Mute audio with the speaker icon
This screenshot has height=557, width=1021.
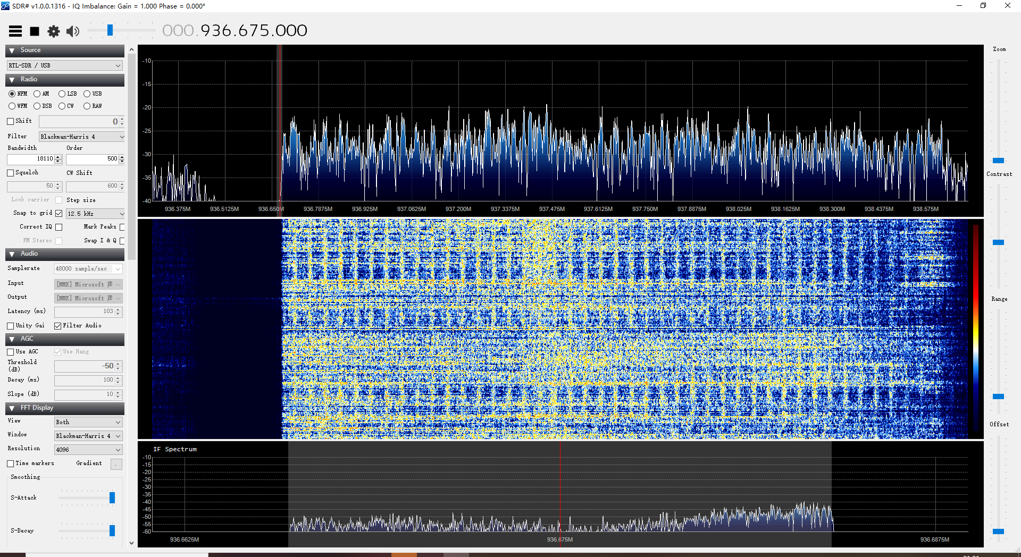coord(73,31)
